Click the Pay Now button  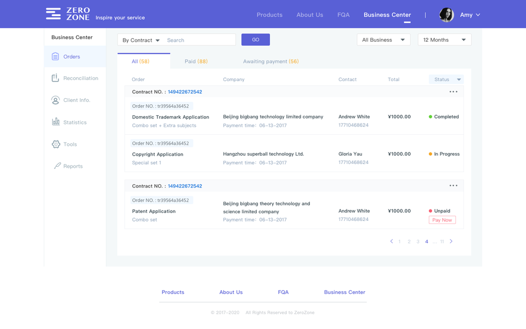tap(442, 220)
